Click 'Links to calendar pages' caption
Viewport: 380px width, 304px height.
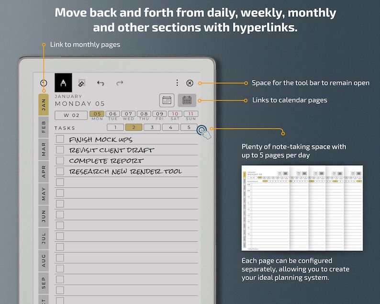(x=290, y=100)
